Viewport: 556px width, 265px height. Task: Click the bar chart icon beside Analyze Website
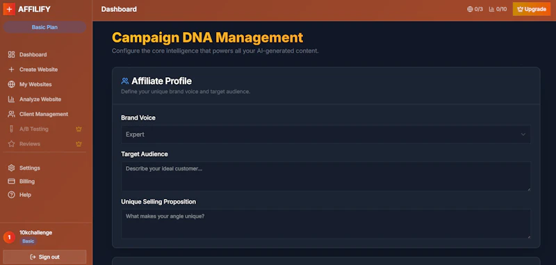(11, 99)
